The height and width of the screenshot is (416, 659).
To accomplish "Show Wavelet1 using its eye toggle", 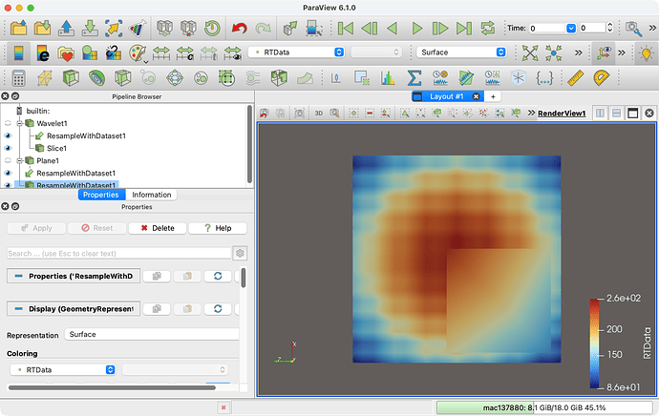I will [x=8, y=123].
